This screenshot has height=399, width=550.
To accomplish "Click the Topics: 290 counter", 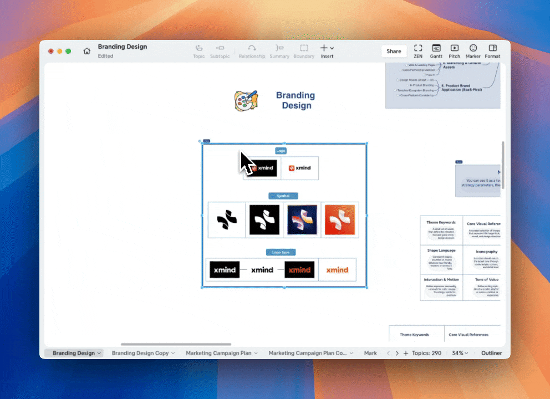I will coord(426,353).
